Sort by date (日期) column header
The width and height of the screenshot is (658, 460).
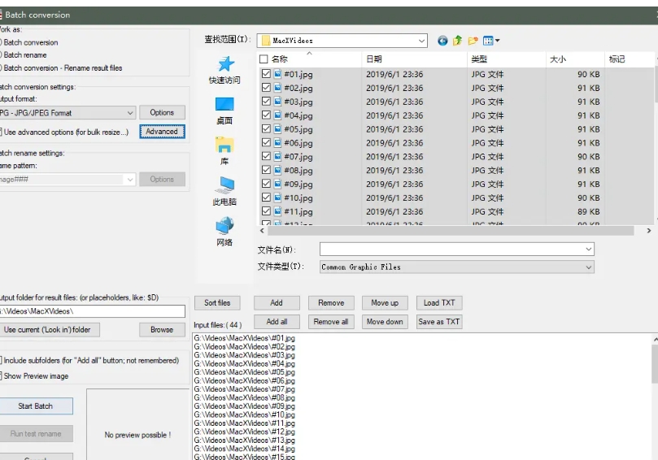[x=374, y=59]
